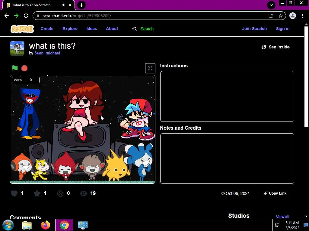Screen dimensions: 309x231
Task: Close the 'what is this? on Scratch' tab
Action: pyautogui.click(x=70, y=5)
